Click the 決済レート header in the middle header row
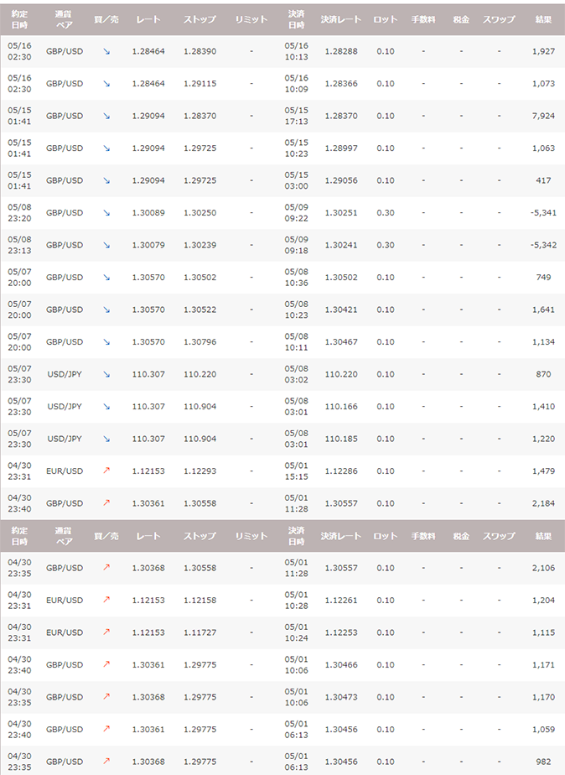 click(340, 536)
